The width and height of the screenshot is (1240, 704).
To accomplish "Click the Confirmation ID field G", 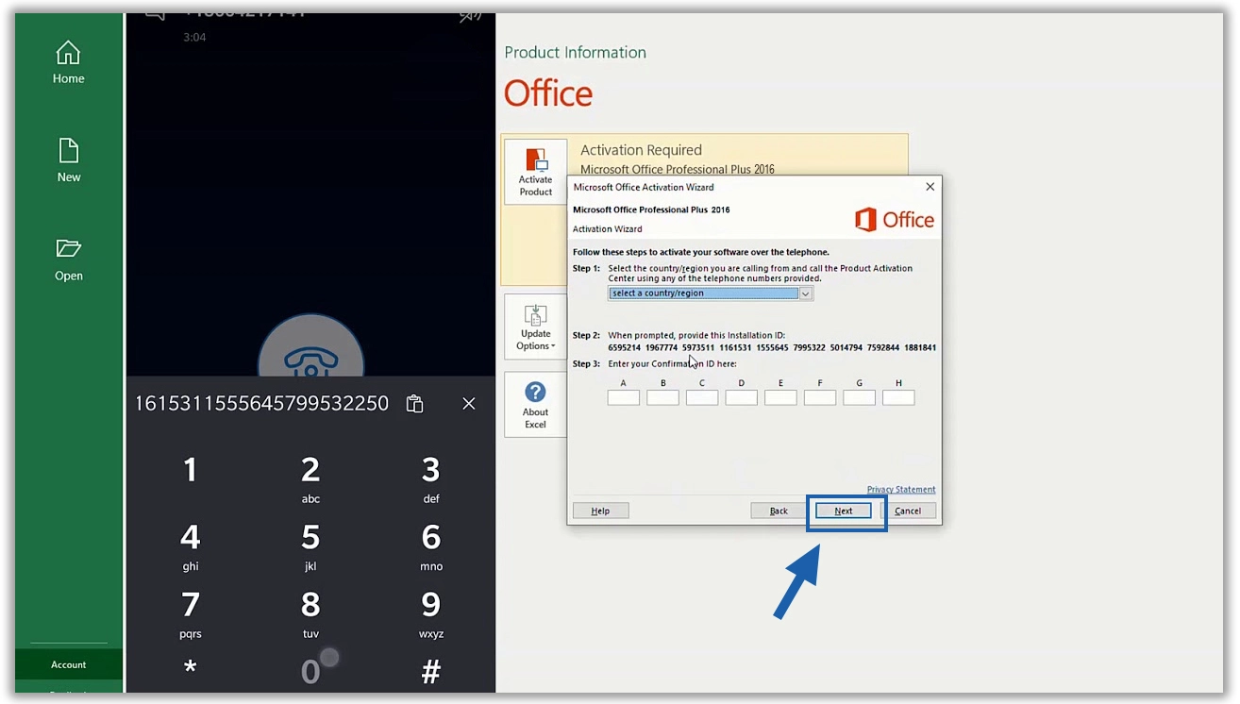I will 859,397.
